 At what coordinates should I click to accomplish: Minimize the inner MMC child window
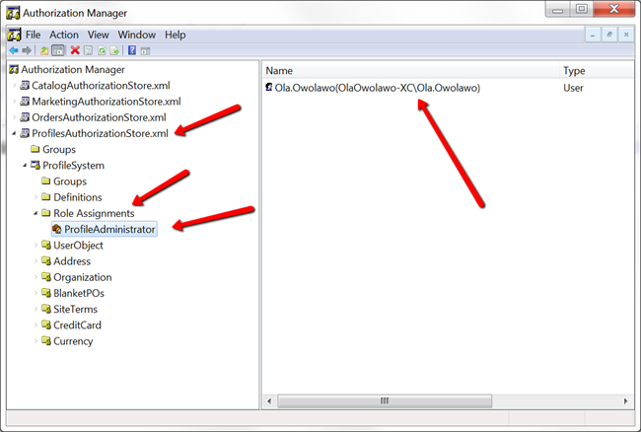593,36
